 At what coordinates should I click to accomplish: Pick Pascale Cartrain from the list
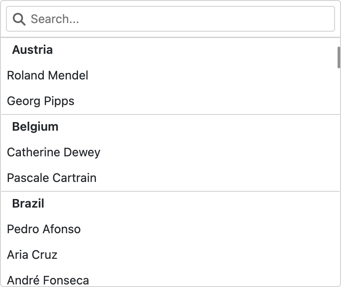52,178
